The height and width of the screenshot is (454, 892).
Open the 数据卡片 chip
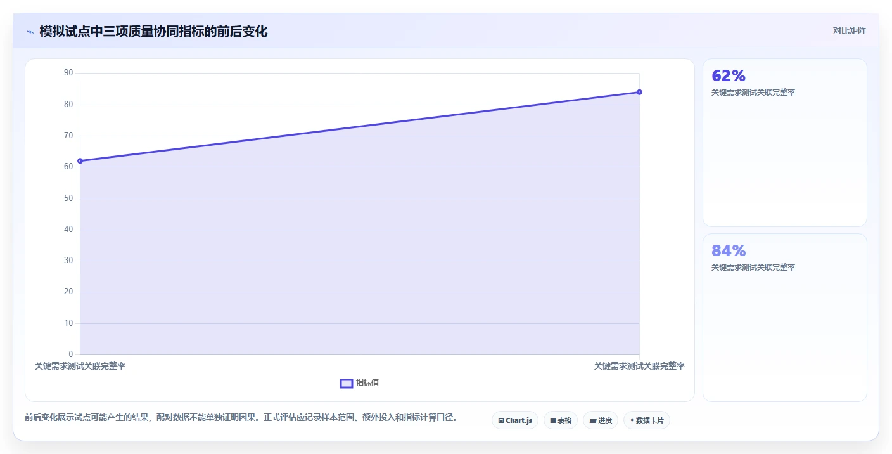click(x=647, y=420)
